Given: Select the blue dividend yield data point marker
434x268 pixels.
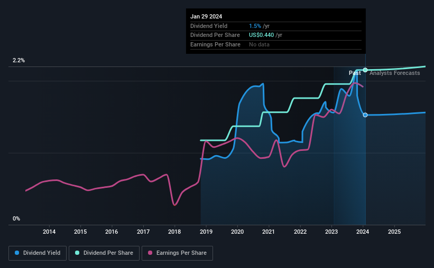Looking at the screenshot, I should (x=365, y=115).
